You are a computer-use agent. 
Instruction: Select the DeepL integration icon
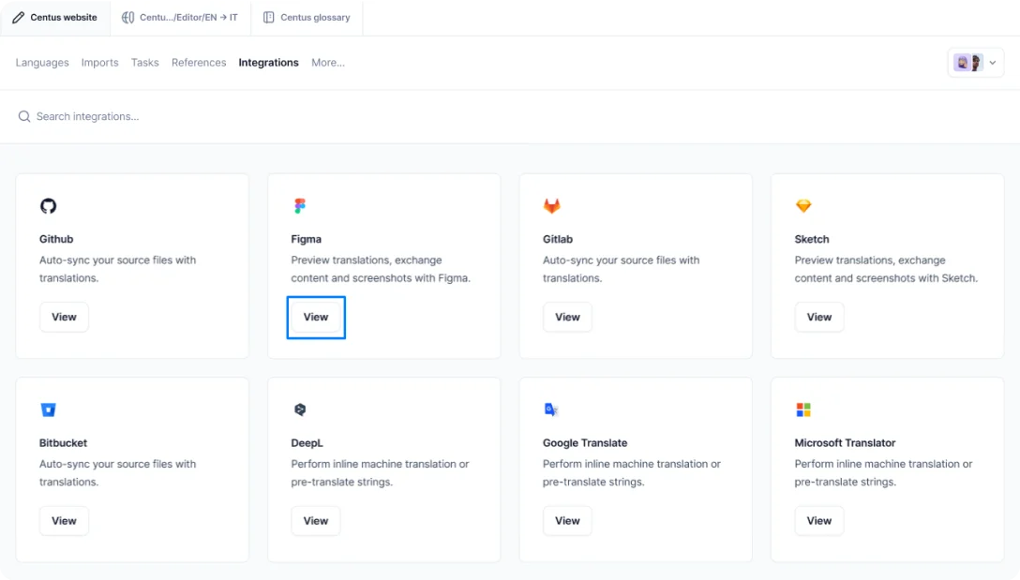pyautogui.click(x=299, y=409)
